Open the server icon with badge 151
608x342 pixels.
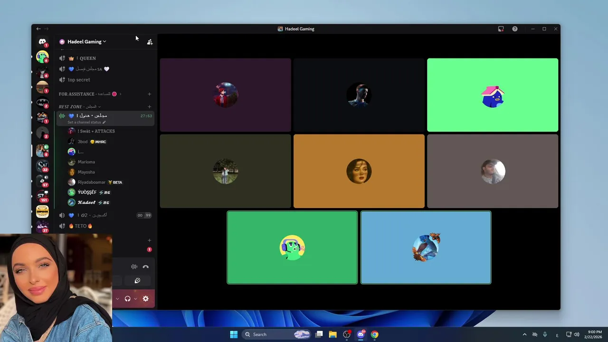[x=42, y=196]
